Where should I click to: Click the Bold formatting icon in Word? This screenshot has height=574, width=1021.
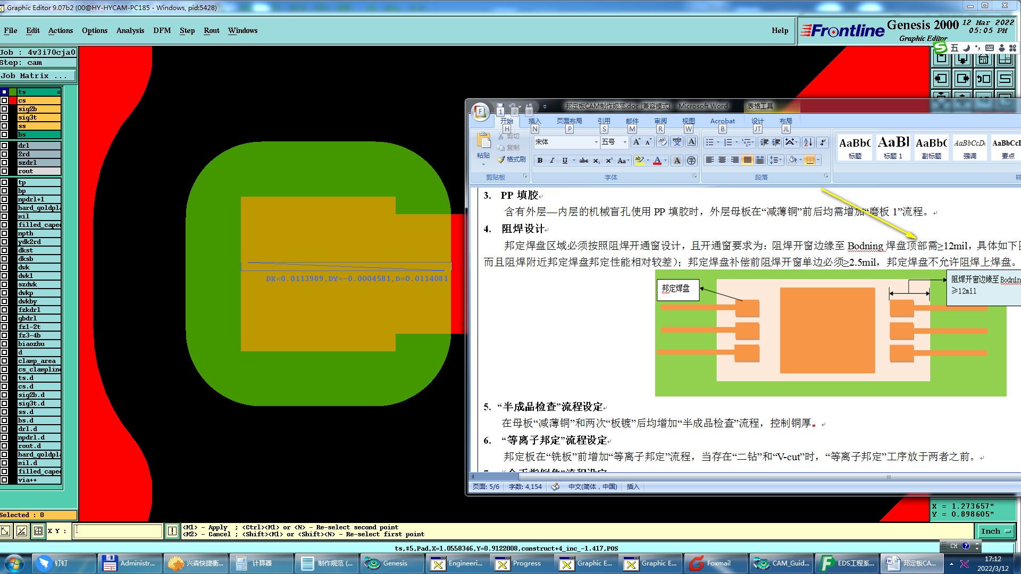[x=540, y=161]
